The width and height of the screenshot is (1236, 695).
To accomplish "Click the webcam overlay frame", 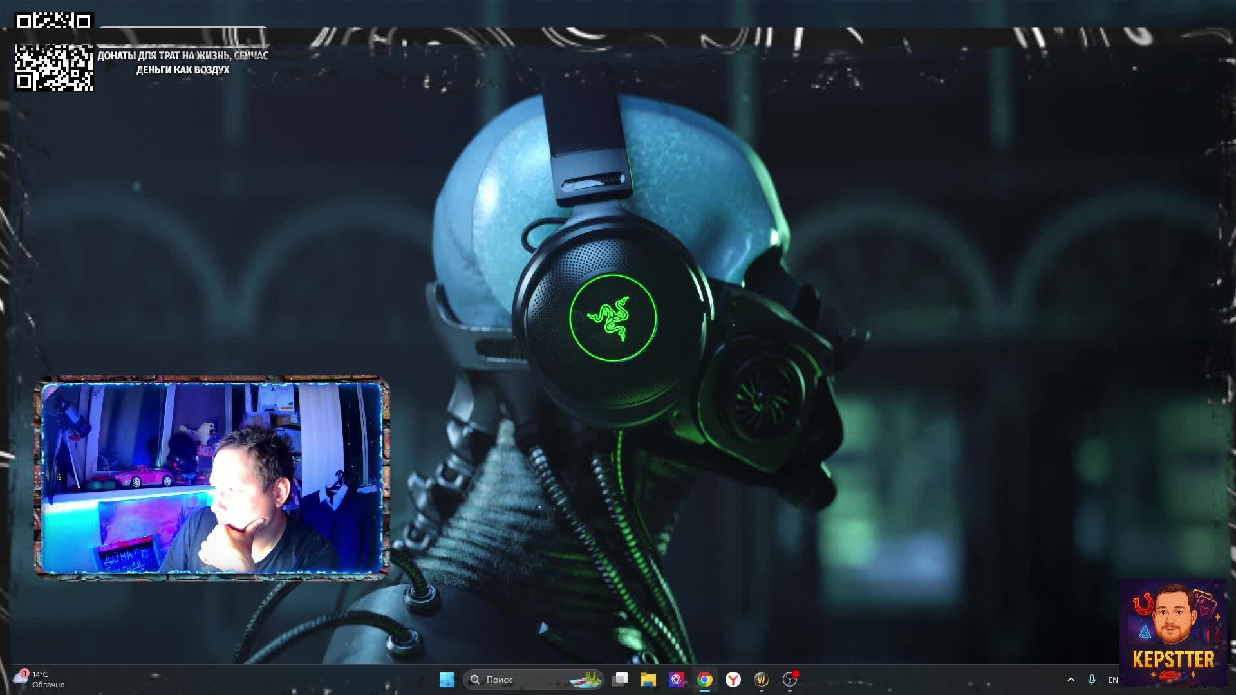I will point(212,478).
